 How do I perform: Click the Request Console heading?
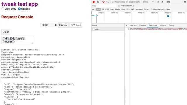[17, 17]
